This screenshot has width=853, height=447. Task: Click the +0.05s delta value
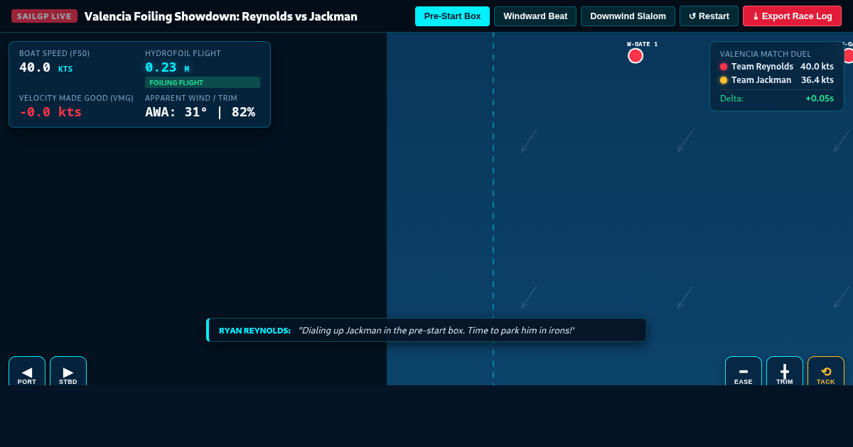click(x=820, y=99)
